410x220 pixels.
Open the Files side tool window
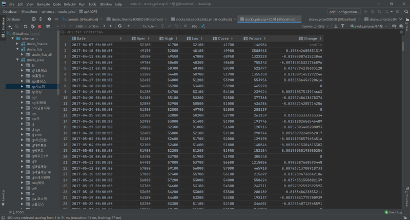click(x=407, y=25)
